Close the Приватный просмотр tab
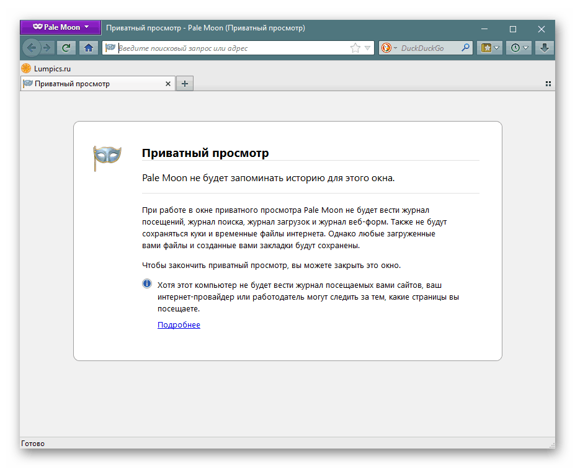Screen dimensions: 575x469 168,84
